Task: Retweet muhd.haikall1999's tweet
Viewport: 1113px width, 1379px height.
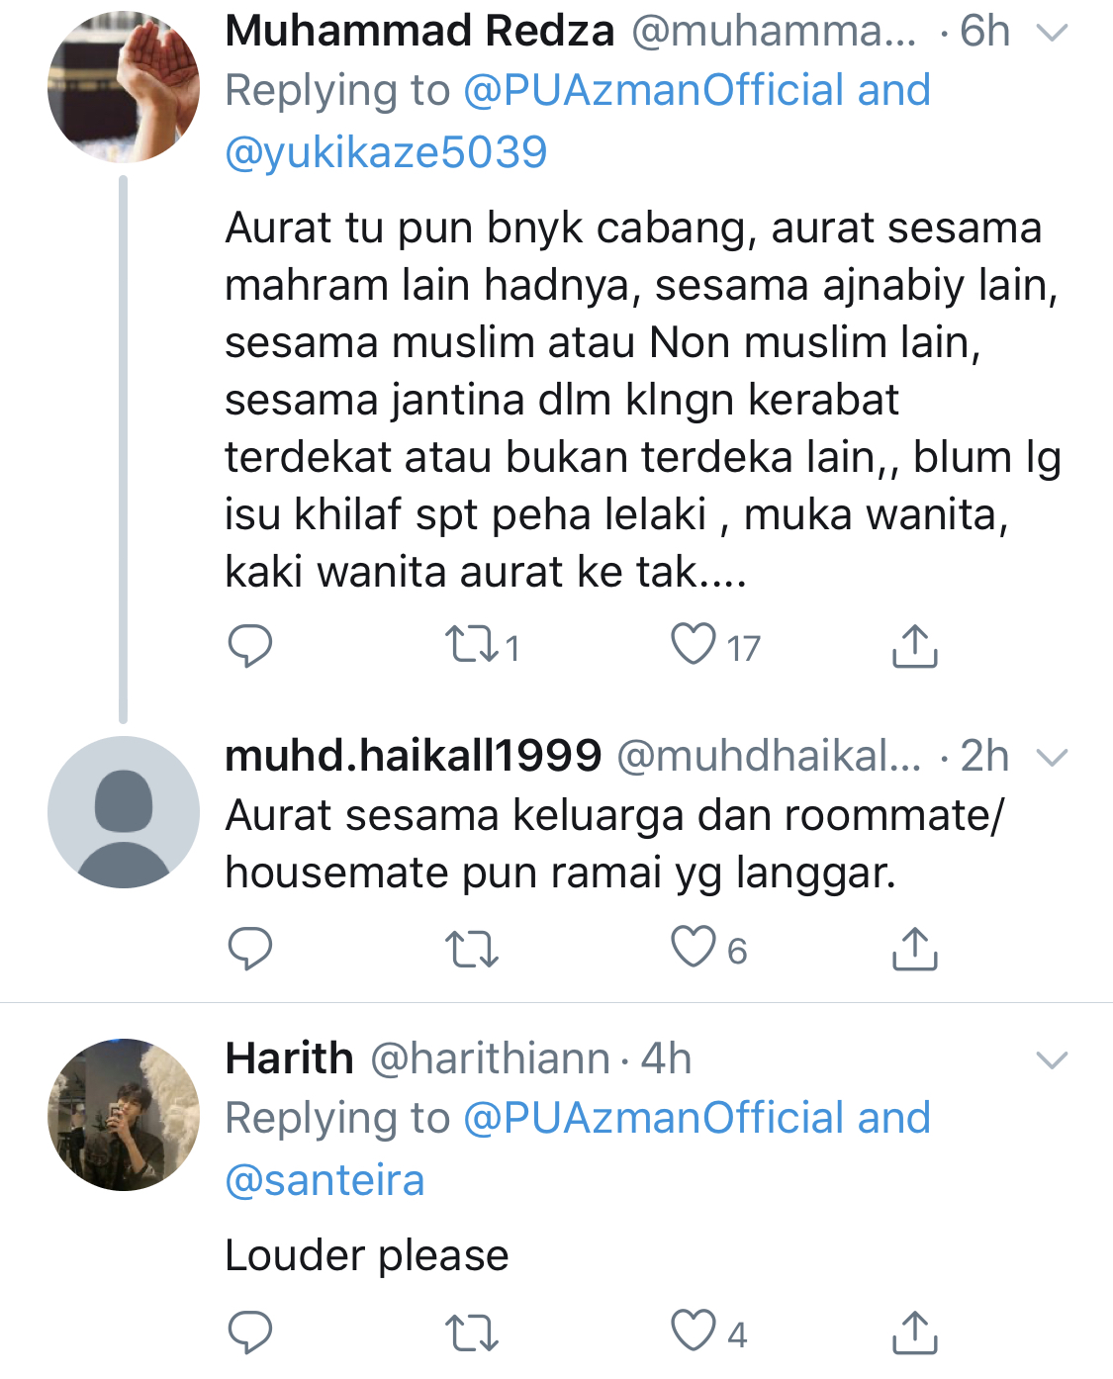Action: click(x=472, y=950)
